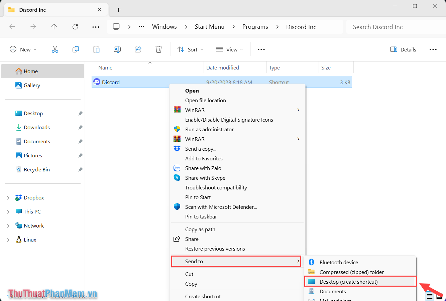Screen dimensions: 446x301
Task: Click the See more ellipsis in the toolbar
Action: point(261,49)
